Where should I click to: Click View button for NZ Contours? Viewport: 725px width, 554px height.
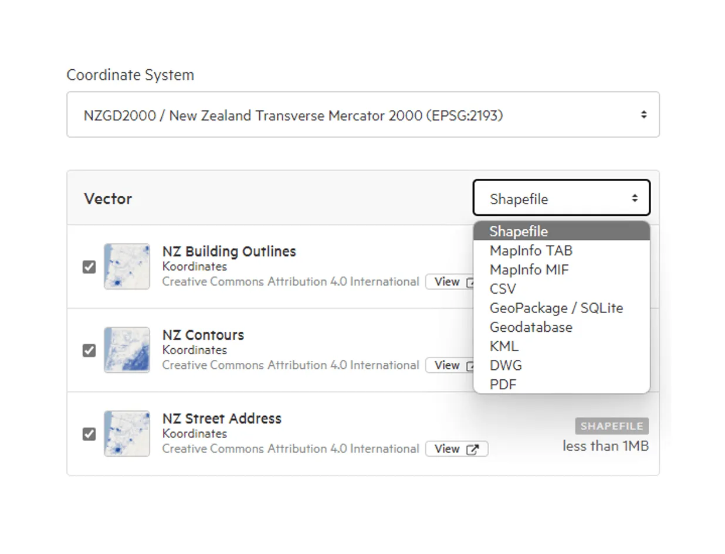(x=449, y=365)
